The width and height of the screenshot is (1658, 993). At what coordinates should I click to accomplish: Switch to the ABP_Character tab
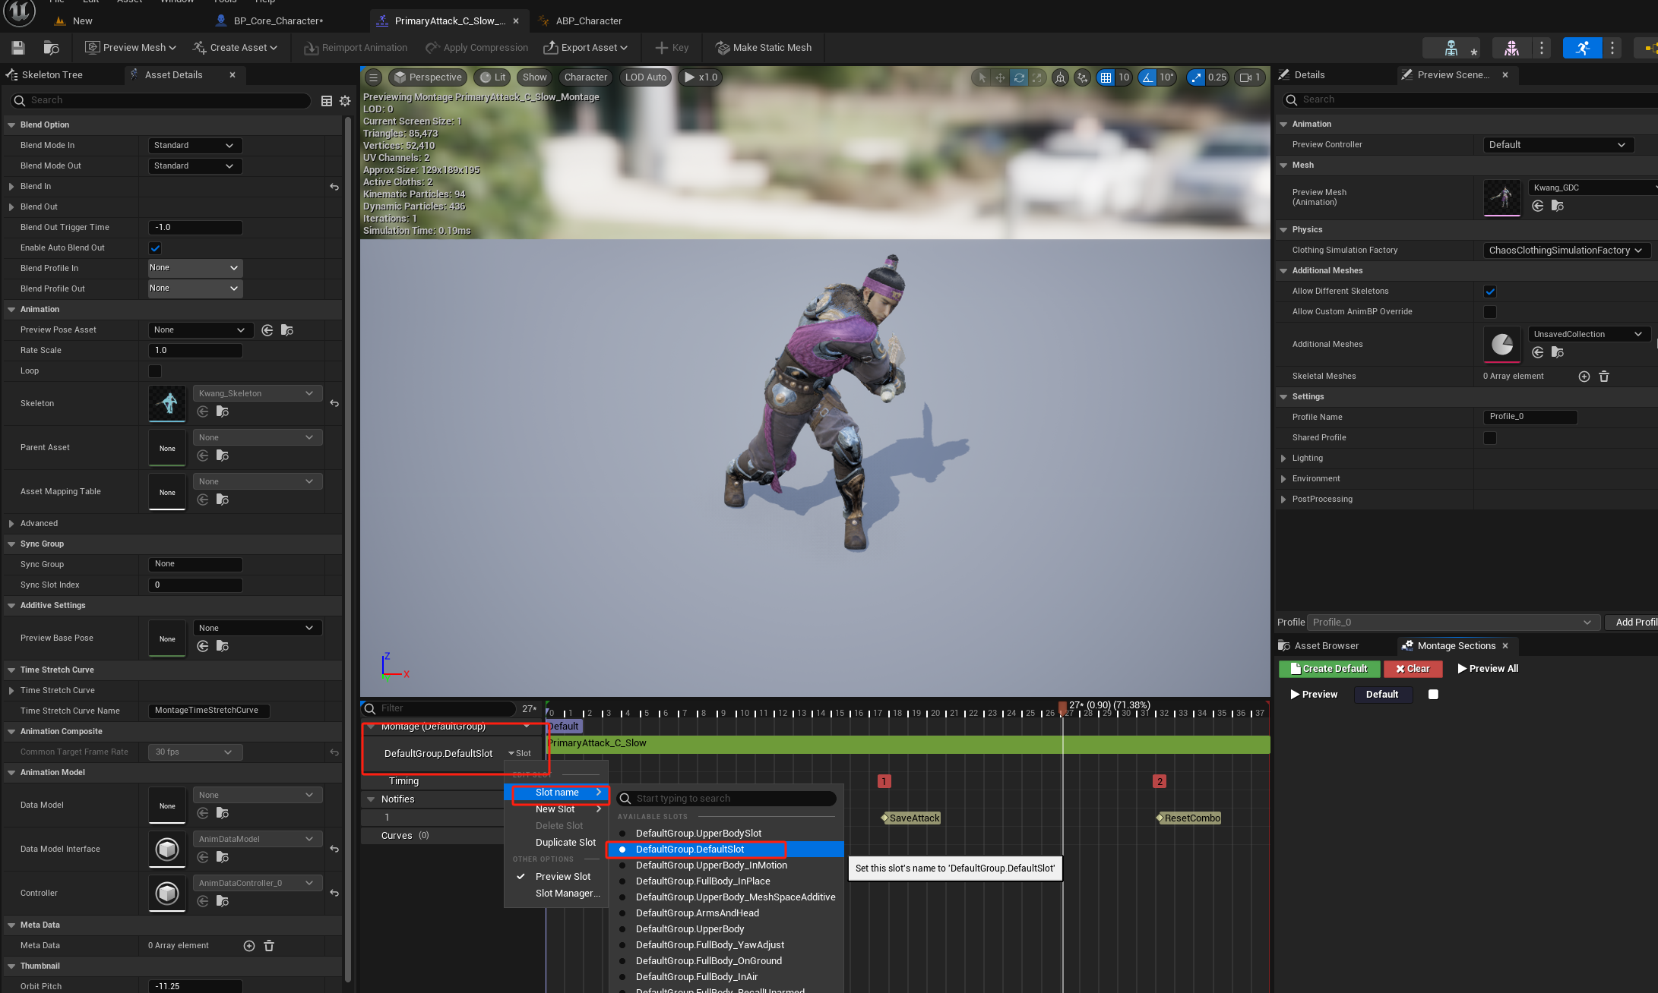point(588,21)
